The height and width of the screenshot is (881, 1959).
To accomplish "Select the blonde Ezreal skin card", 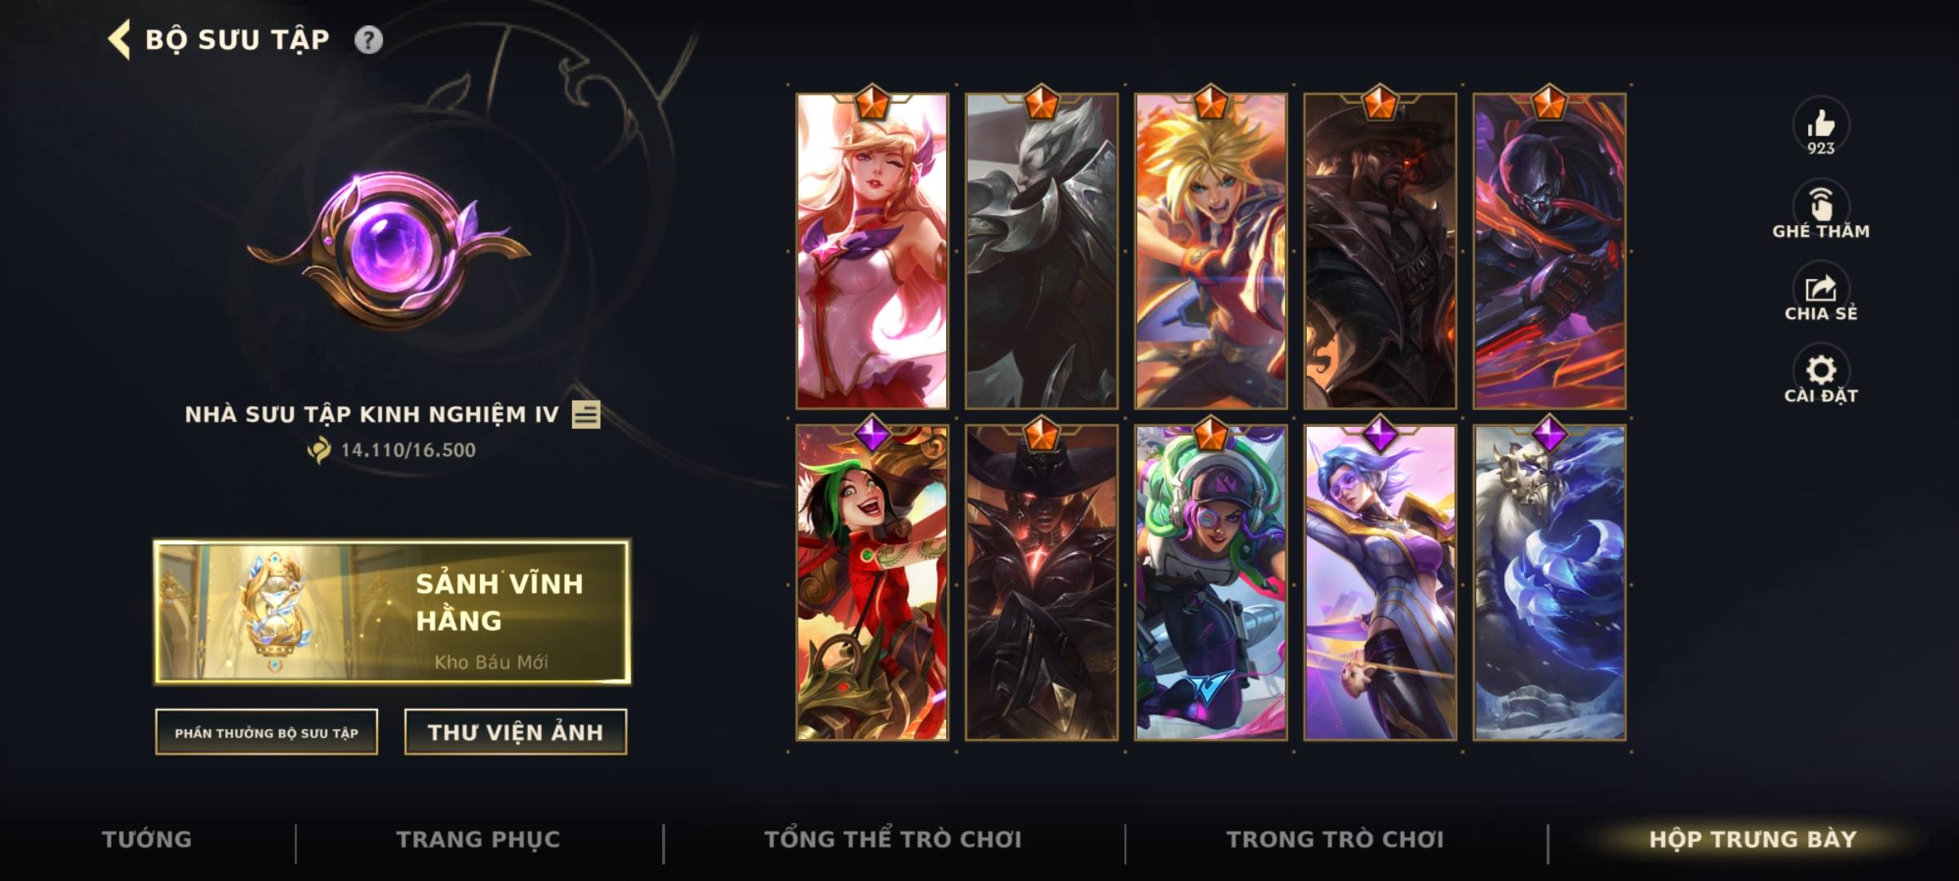I will (1210, 251).
